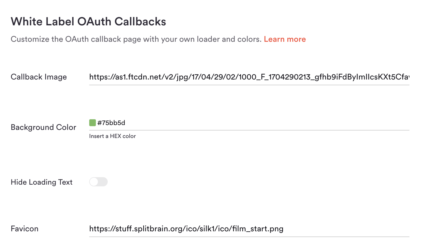Click the Callback Image label

38,77
